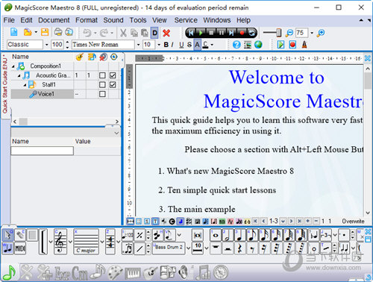Choose the whole note duration

[216, 235]
